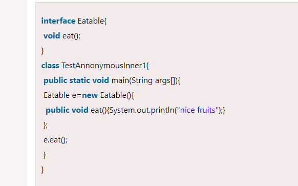Viewport: 298px width, 186px height.
Task: Click 'System.out.println(' call text
Action: click(x=143, y=110)
